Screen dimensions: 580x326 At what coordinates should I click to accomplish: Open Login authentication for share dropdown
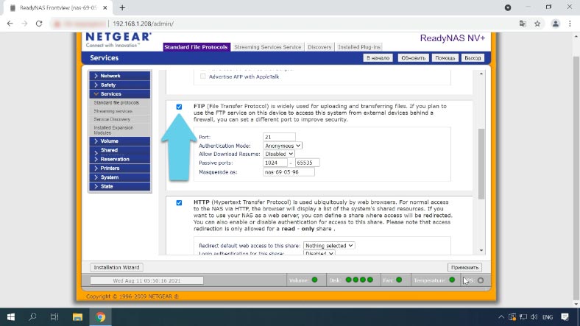pyautogui.click(x=319, y=254)
